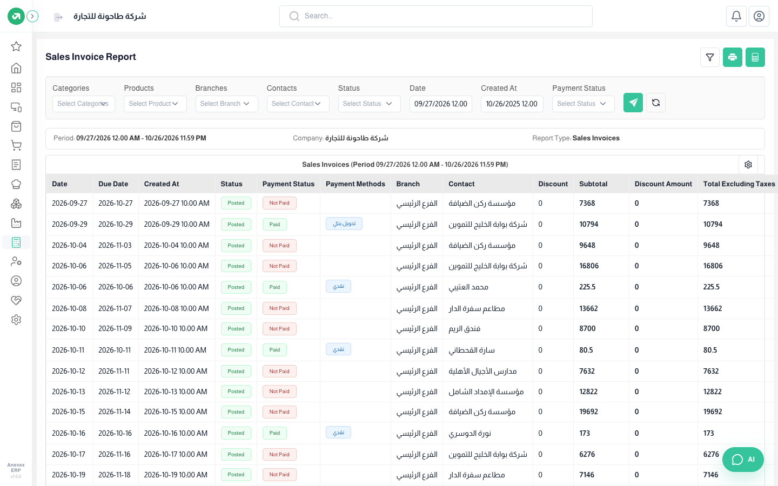Open the Select Categories dropdown
This screenshot has height=486, width=778.
[x=84, y=104]
